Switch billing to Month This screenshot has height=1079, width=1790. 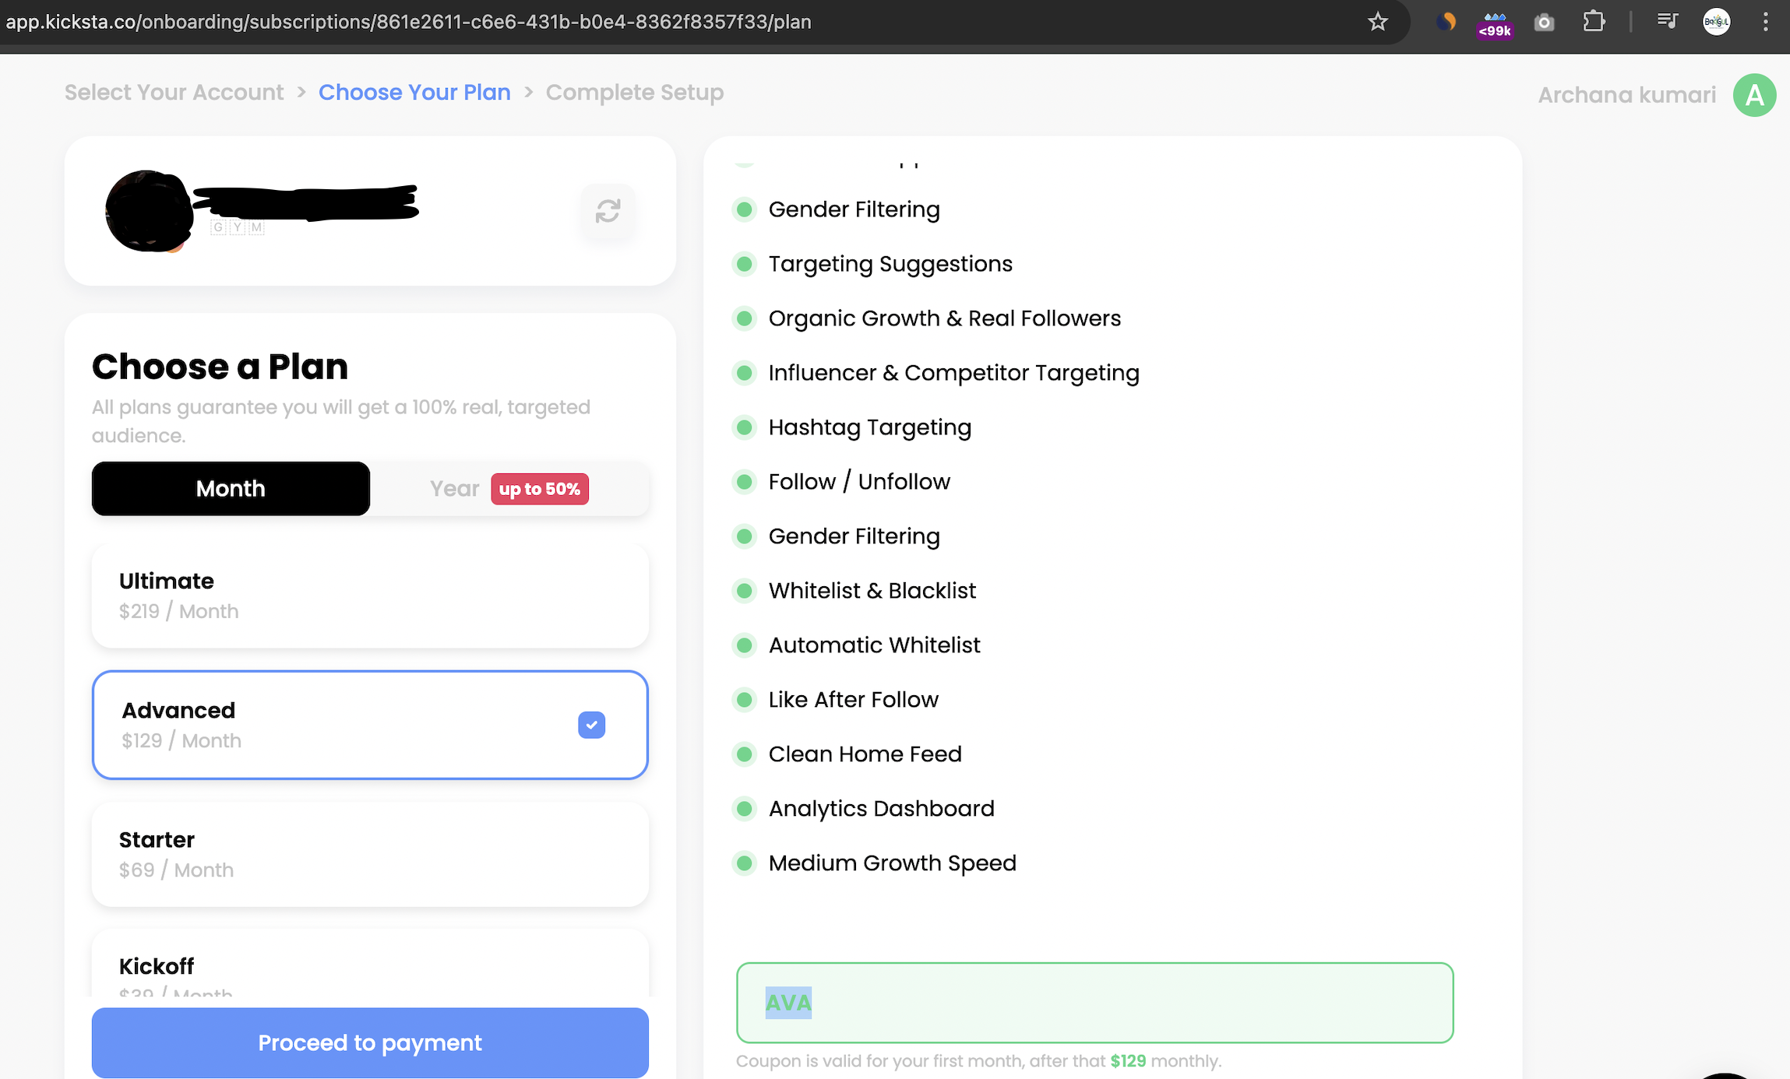point(231,488)
